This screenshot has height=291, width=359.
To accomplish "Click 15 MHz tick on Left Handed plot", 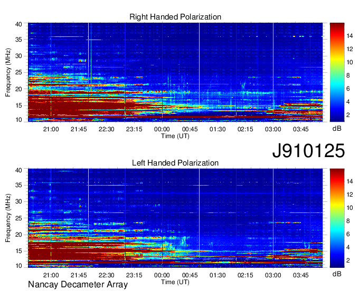I will point(19,251).
